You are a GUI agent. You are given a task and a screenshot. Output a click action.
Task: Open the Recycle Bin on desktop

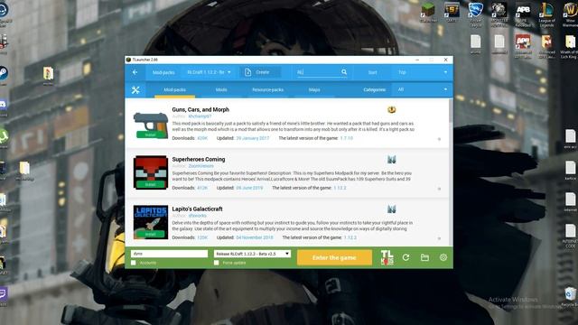point(570,297)
